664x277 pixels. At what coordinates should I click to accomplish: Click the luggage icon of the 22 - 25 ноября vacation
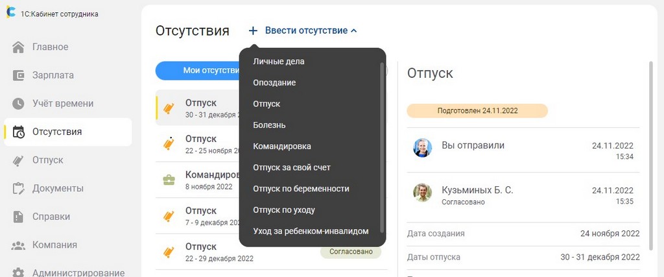pyautogui.click(x=169, y=143)
